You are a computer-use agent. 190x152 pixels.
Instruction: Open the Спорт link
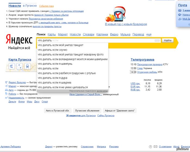pos(45,102)
